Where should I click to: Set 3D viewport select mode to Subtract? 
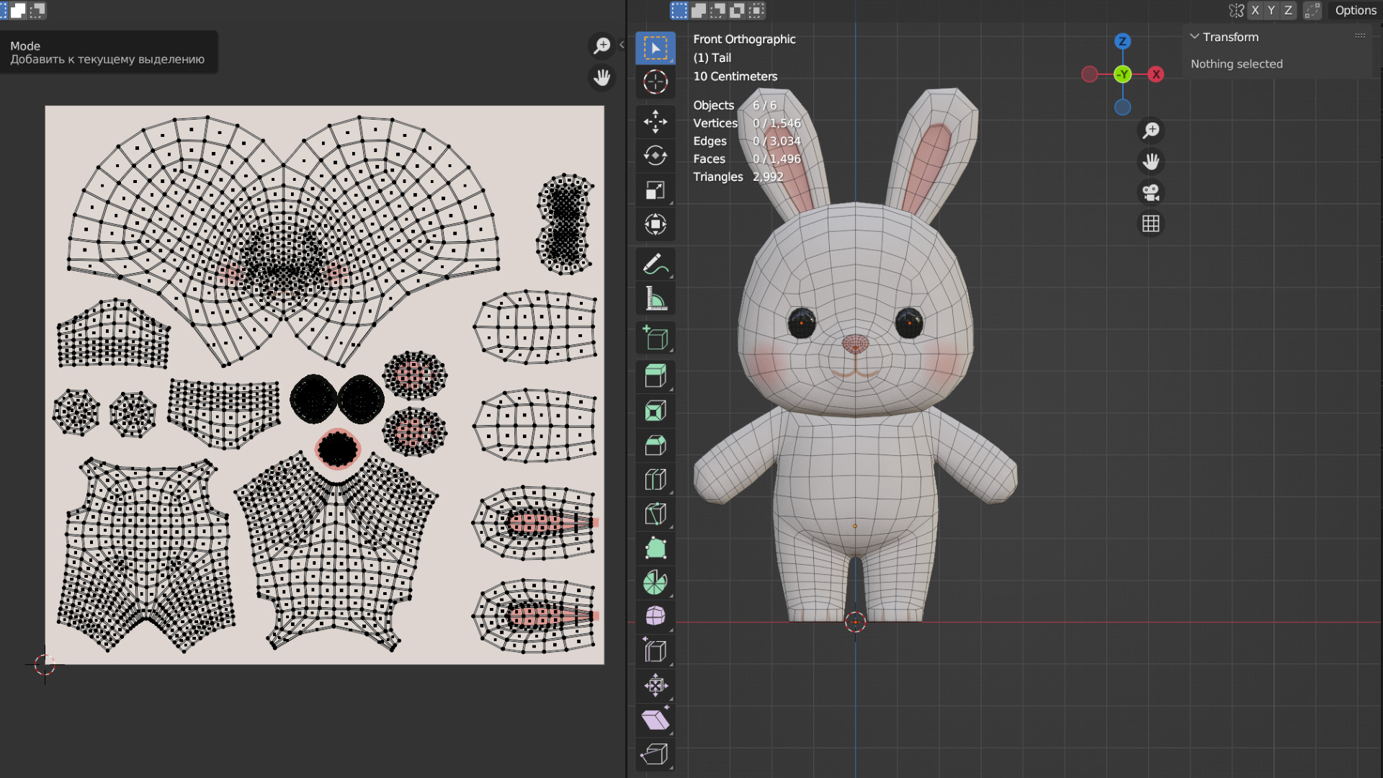click(x=717, y=10)
